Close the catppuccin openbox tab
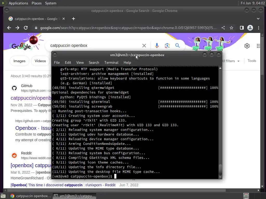Screen dimensions: 266x199 tap(64, 19)
